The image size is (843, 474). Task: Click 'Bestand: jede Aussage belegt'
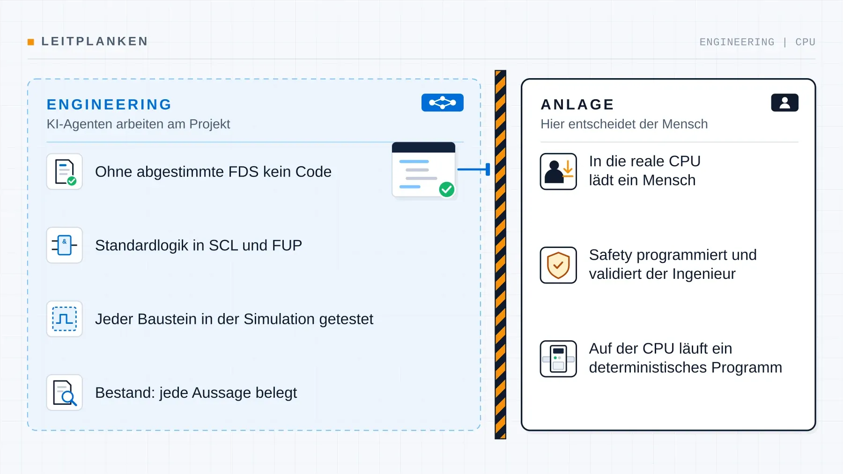196,393
